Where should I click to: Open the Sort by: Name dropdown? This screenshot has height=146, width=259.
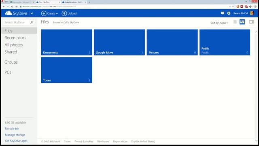coord(219,23)
